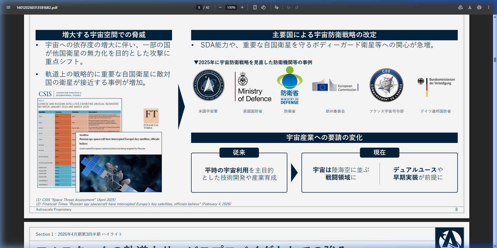
Task: Download the PDF file
Action: 470,7
